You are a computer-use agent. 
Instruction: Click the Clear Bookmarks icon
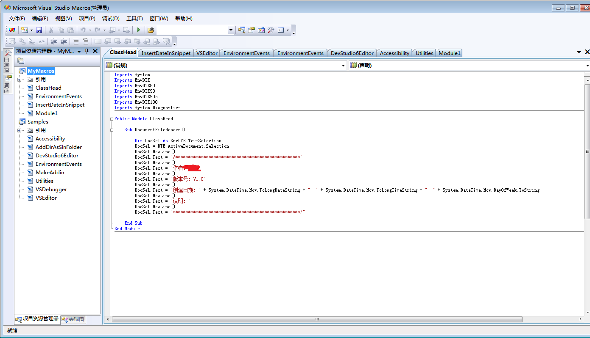166,41
